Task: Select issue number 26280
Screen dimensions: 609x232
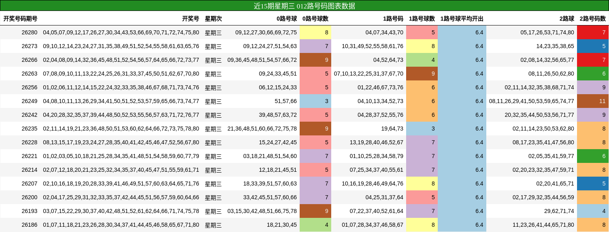Action: point(29,32)
